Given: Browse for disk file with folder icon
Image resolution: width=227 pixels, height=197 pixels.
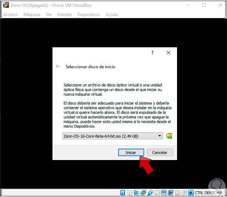Looking at the screenshot, I should [169, 136].
